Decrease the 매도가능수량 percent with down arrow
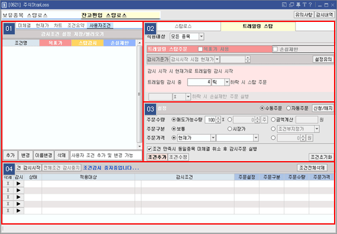Viewport: 337px width, 234px height. pos(218,121)
